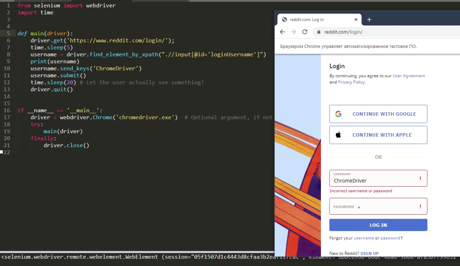The image size is (460, 266).
Task: Click the 'print(username)' line
Action: (x=55, y=61)
